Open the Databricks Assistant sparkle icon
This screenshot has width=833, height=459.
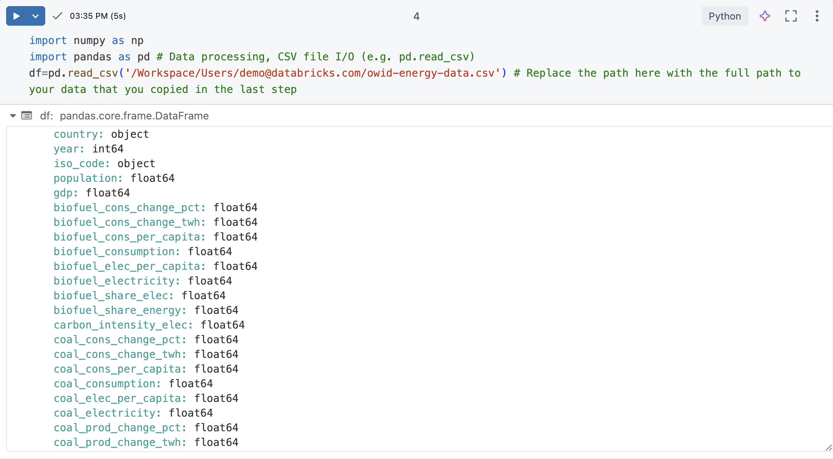(x=765, y=16)
